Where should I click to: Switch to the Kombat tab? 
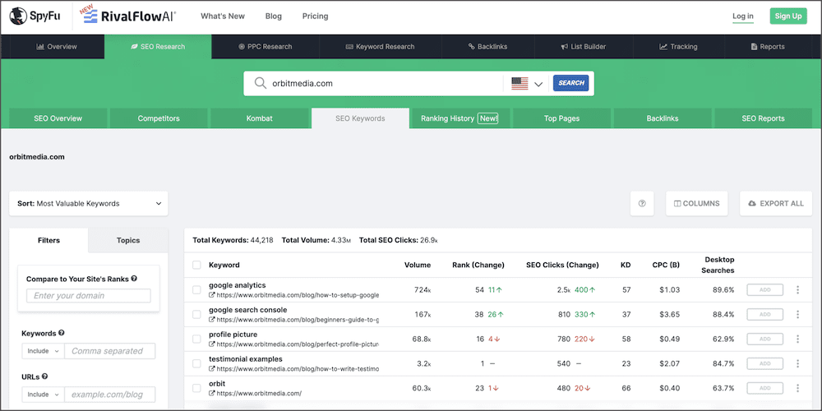(260, 118)
